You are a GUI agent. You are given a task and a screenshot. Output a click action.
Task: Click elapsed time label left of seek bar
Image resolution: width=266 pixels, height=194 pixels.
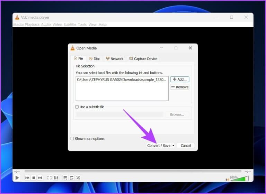point(17,172)
